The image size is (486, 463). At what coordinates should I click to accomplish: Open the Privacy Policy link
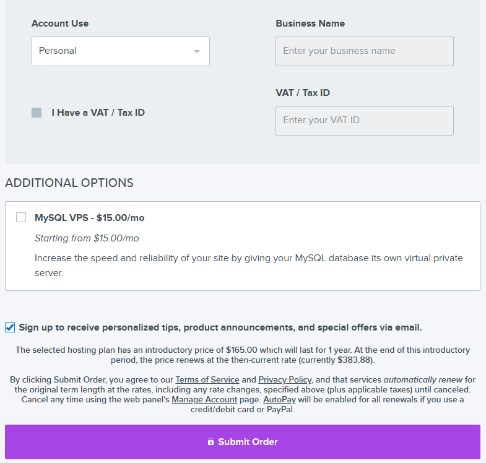coord(285,379)
